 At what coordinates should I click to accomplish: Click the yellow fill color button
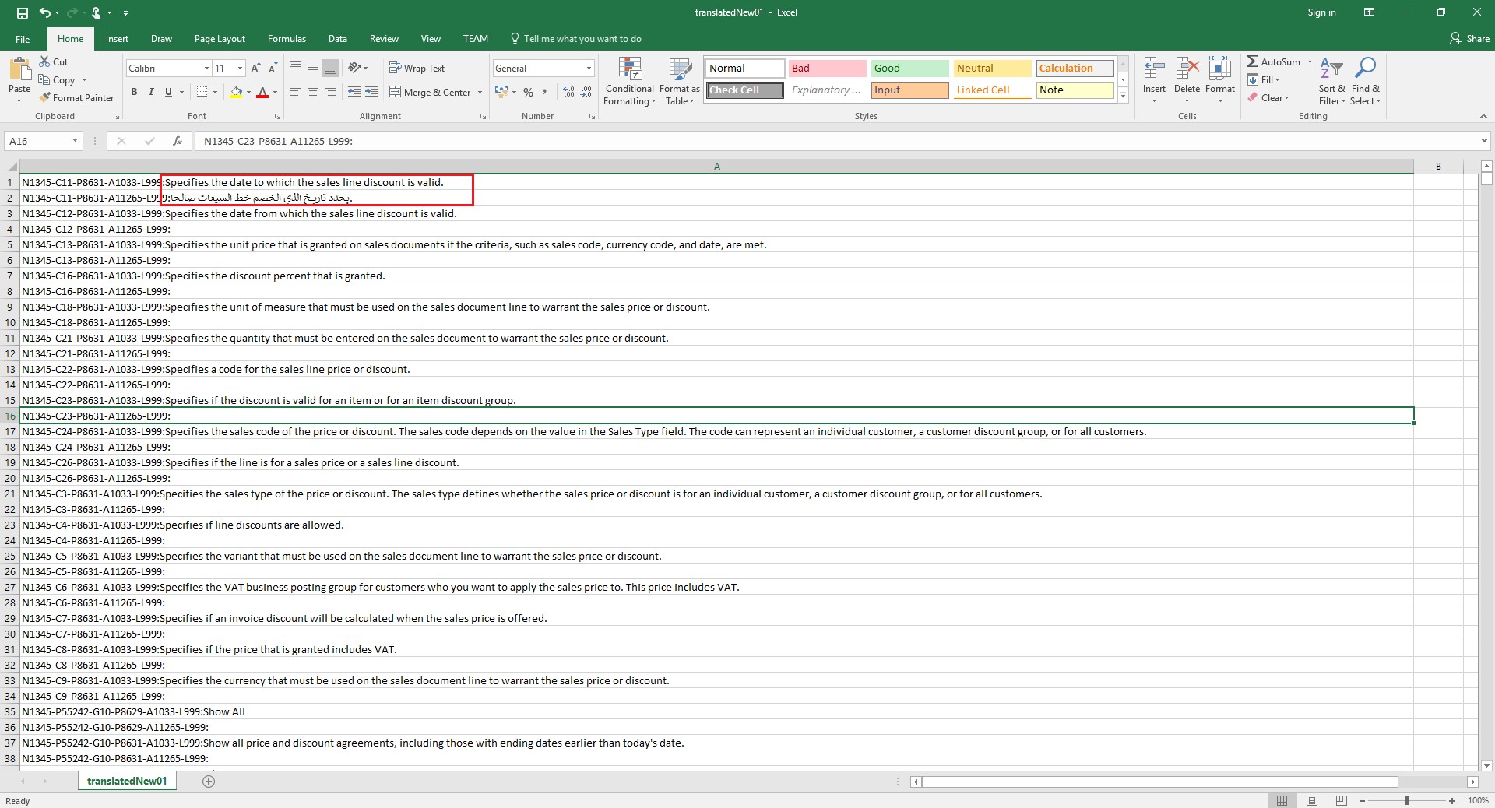[x=236, y=92]
